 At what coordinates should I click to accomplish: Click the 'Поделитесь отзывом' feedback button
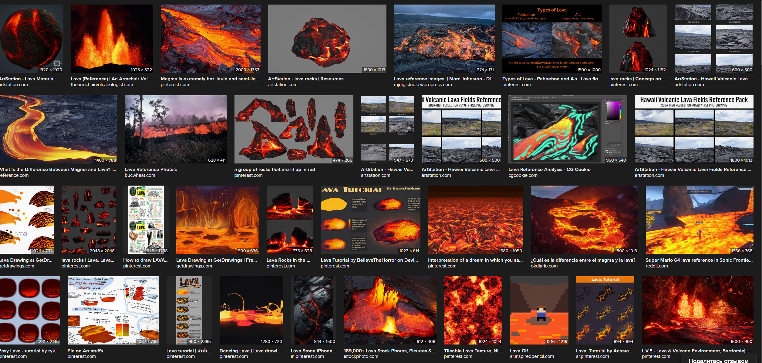(718, 360)
